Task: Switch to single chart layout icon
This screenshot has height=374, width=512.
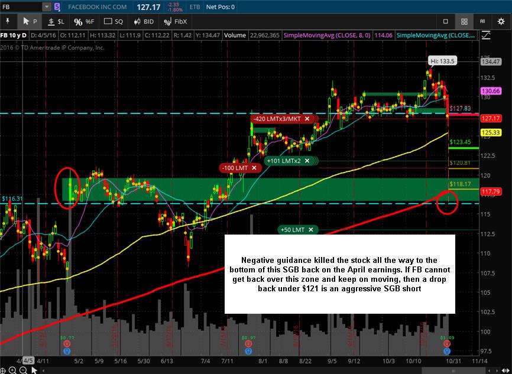Action: pos(445,21)
